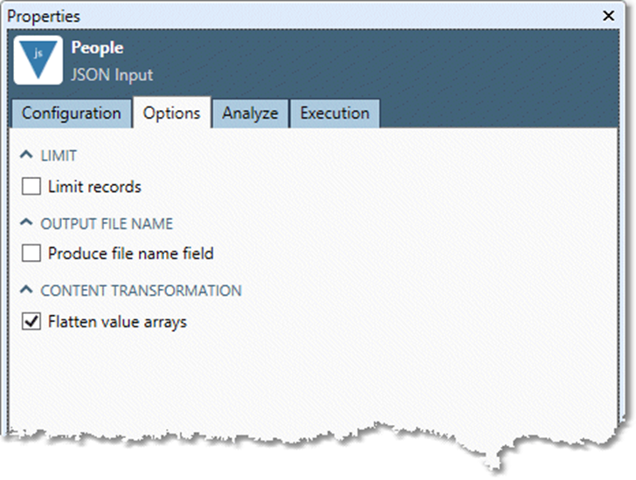Image resolution: width=636 pixels, height=480 pixels.
Task: Click the Properties title bar text
Action: [44, 16]
